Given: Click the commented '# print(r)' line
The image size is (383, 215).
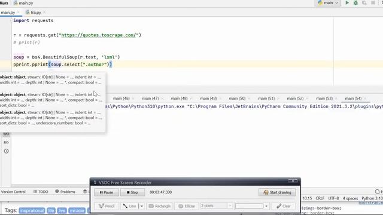Looking at the screenshot, I should pos(26,42).
